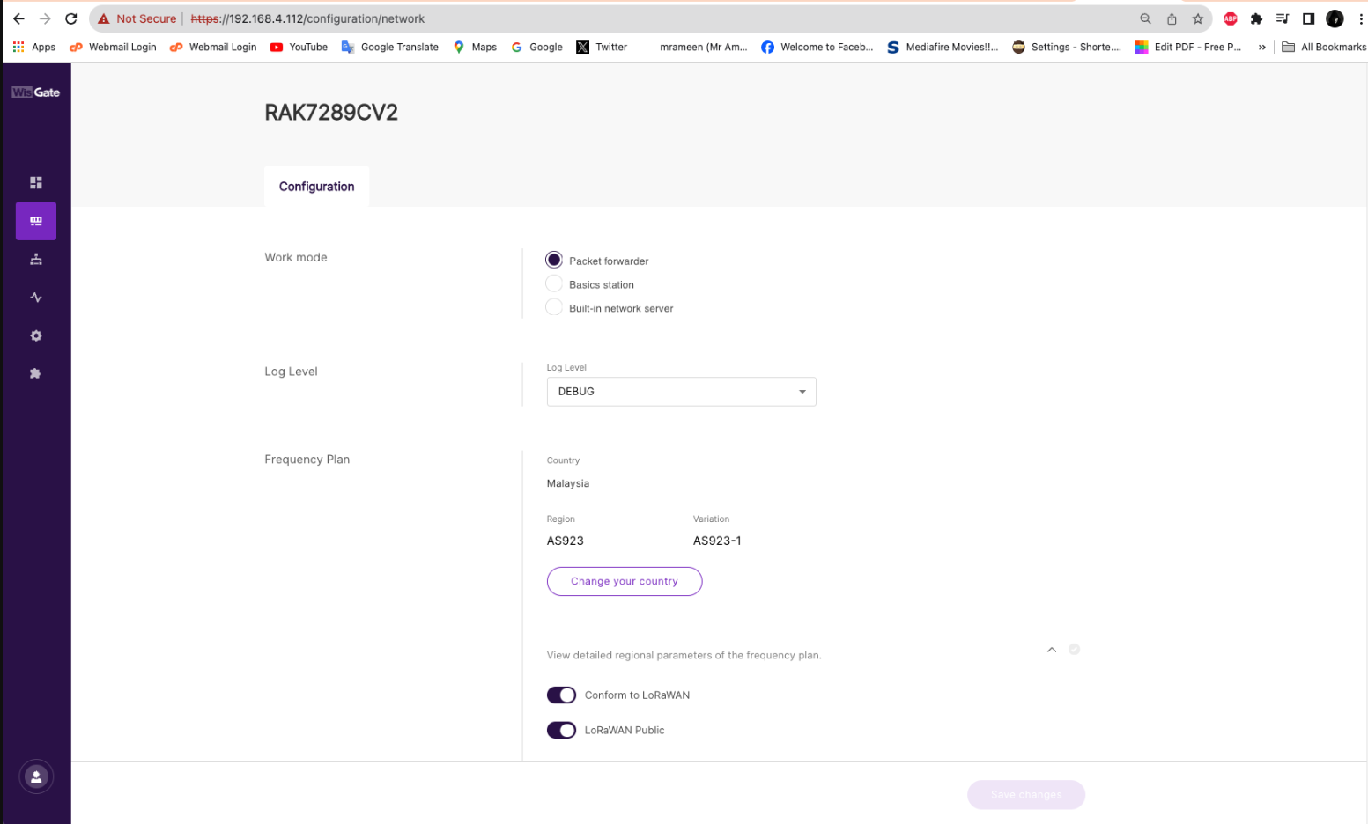Open the YouTube bookmark
This screenshot has height=824, width=1368.
pyautogui.click(x=299, y=47)
